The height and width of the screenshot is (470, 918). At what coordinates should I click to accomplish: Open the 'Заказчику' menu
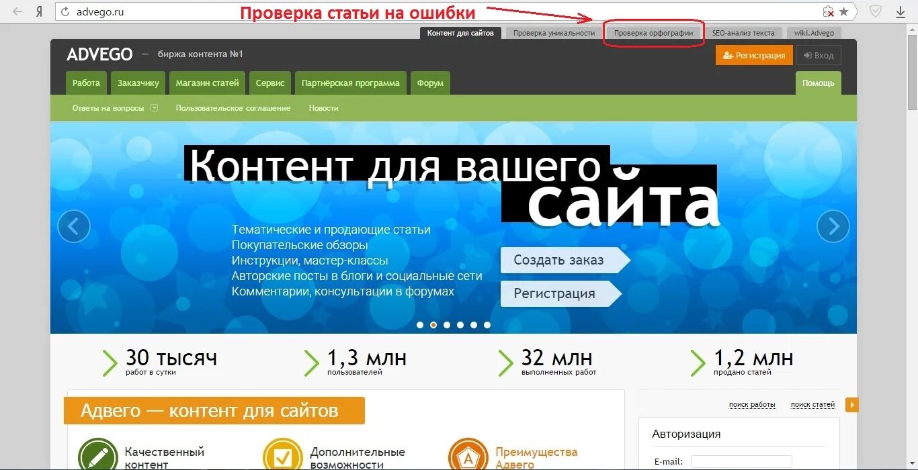click(x=138, y=83)
